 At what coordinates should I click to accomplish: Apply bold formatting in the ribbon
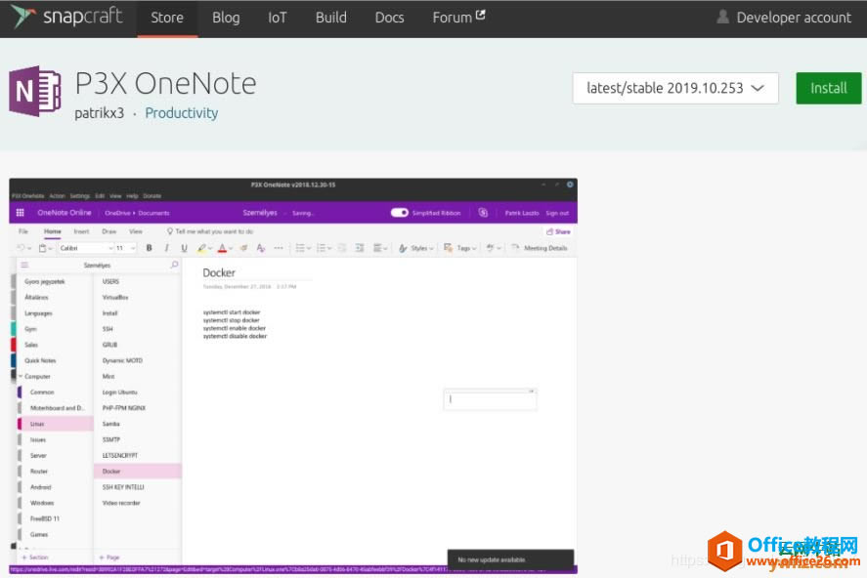click(148, 247)
